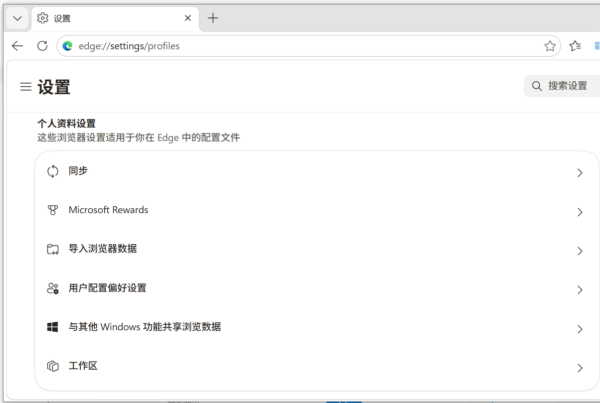Image resolution: width=600 pixels, height=403 pixels.
Task: Expand the 导入浏览器数据 chevron
Action: click(x=580, y=251)
